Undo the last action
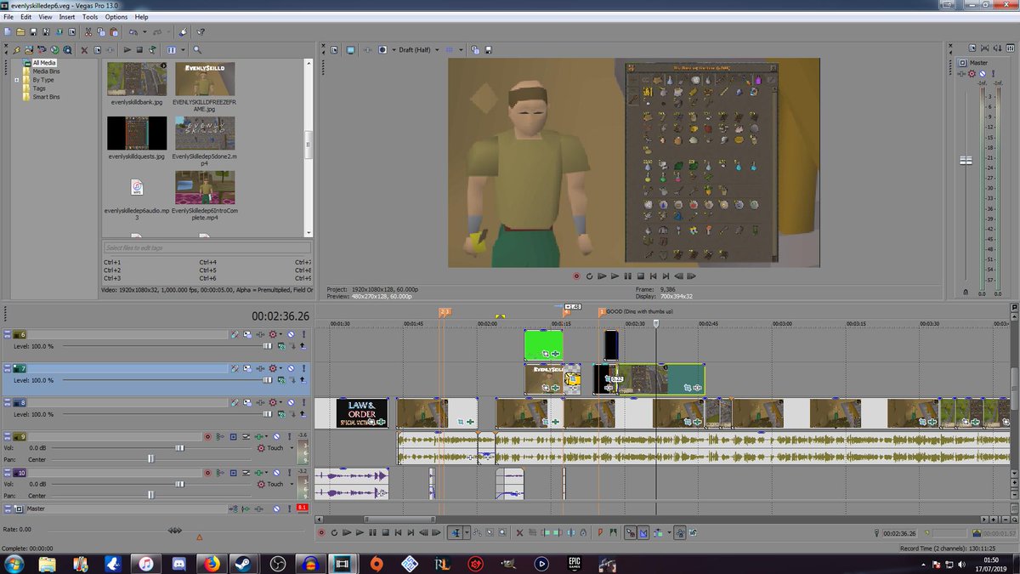Viewport: 1020px width, 574px height. (x=133, y=31)
